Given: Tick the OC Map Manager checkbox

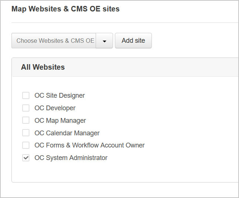Looking at the screenshot, I should tap(26, 120).
